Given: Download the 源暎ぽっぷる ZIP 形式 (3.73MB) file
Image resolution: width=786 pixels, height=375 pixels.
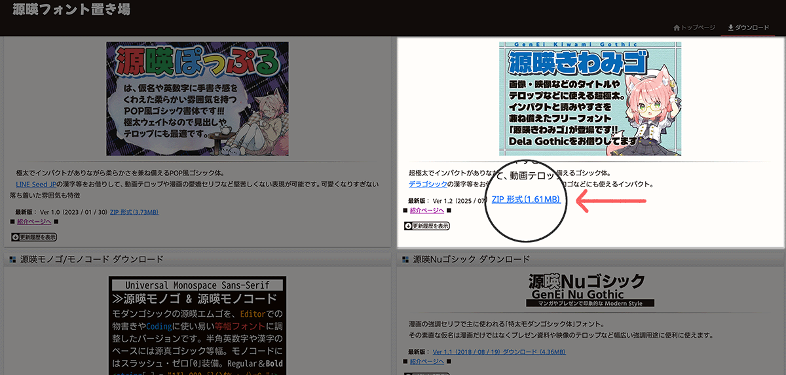Looking at the screenshot, I should click(x=134, y=212).
